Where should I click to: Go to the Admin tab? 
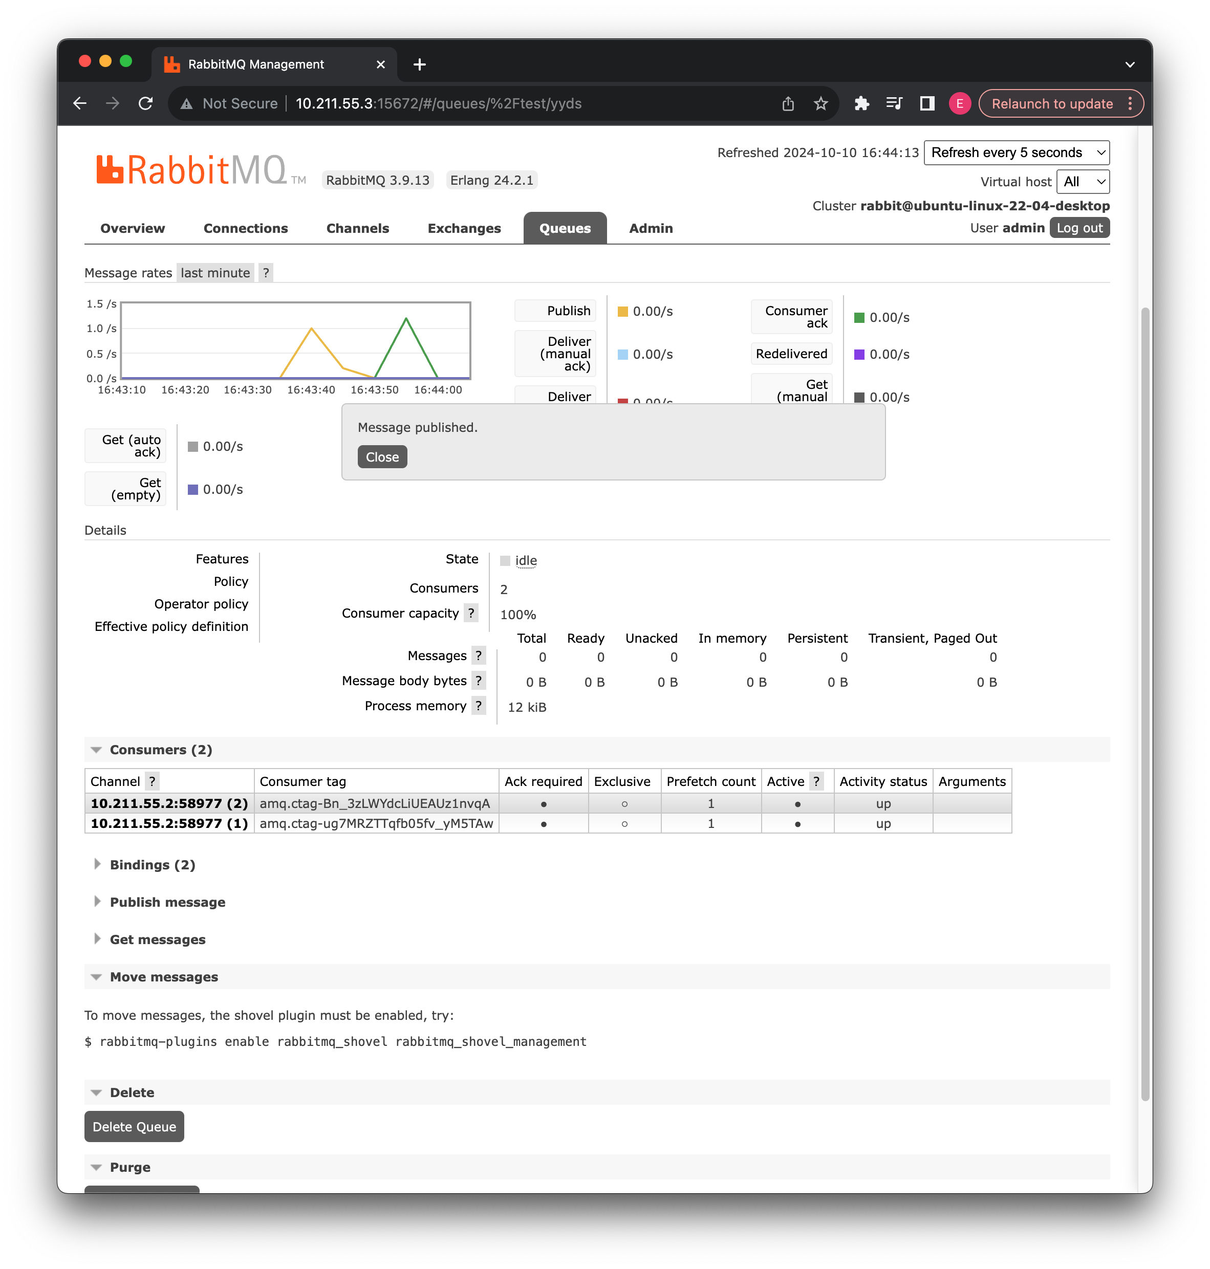click(x=651, y=228)
